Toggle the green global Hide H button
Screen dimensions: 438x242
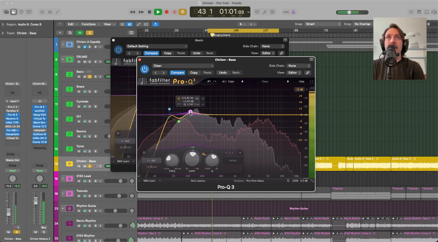80,33
